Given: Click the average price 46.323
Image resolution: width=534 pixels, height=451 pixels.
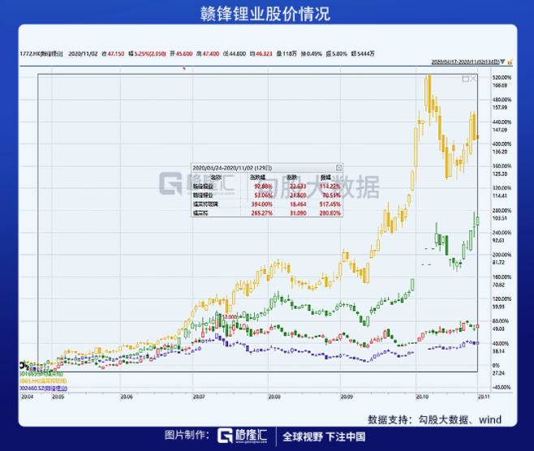Looking at the screenshot, I should click(x=264, y=54).
